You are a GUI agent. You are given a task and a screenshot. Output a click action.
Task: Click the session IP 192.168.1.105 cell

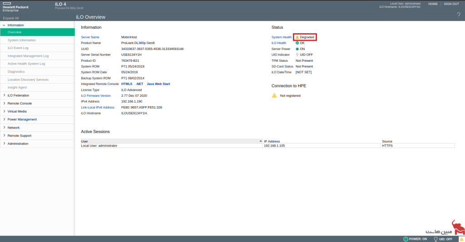coord(322,146)
